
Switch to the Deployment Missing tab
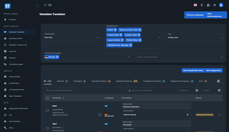click(x=127, y=81)
